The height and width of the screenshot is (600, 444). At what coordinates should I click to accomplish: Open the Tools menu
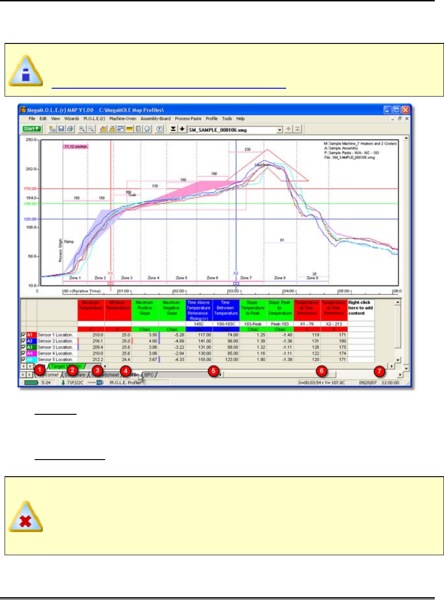coord(227,119)
